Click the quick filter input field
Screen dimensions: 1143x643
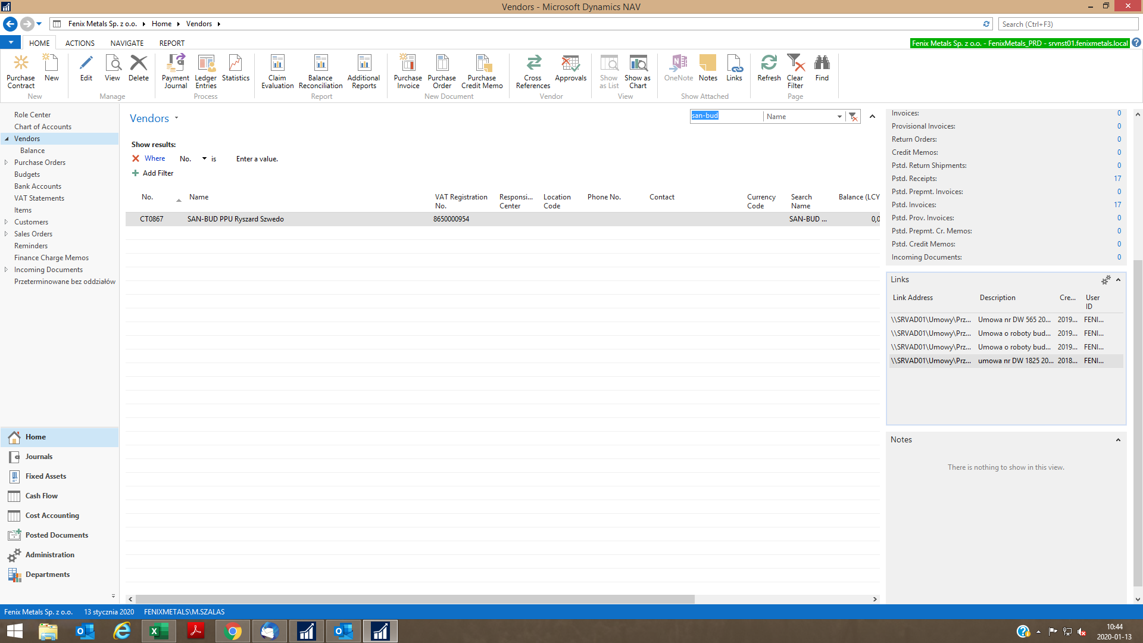[x=726, y=116]
